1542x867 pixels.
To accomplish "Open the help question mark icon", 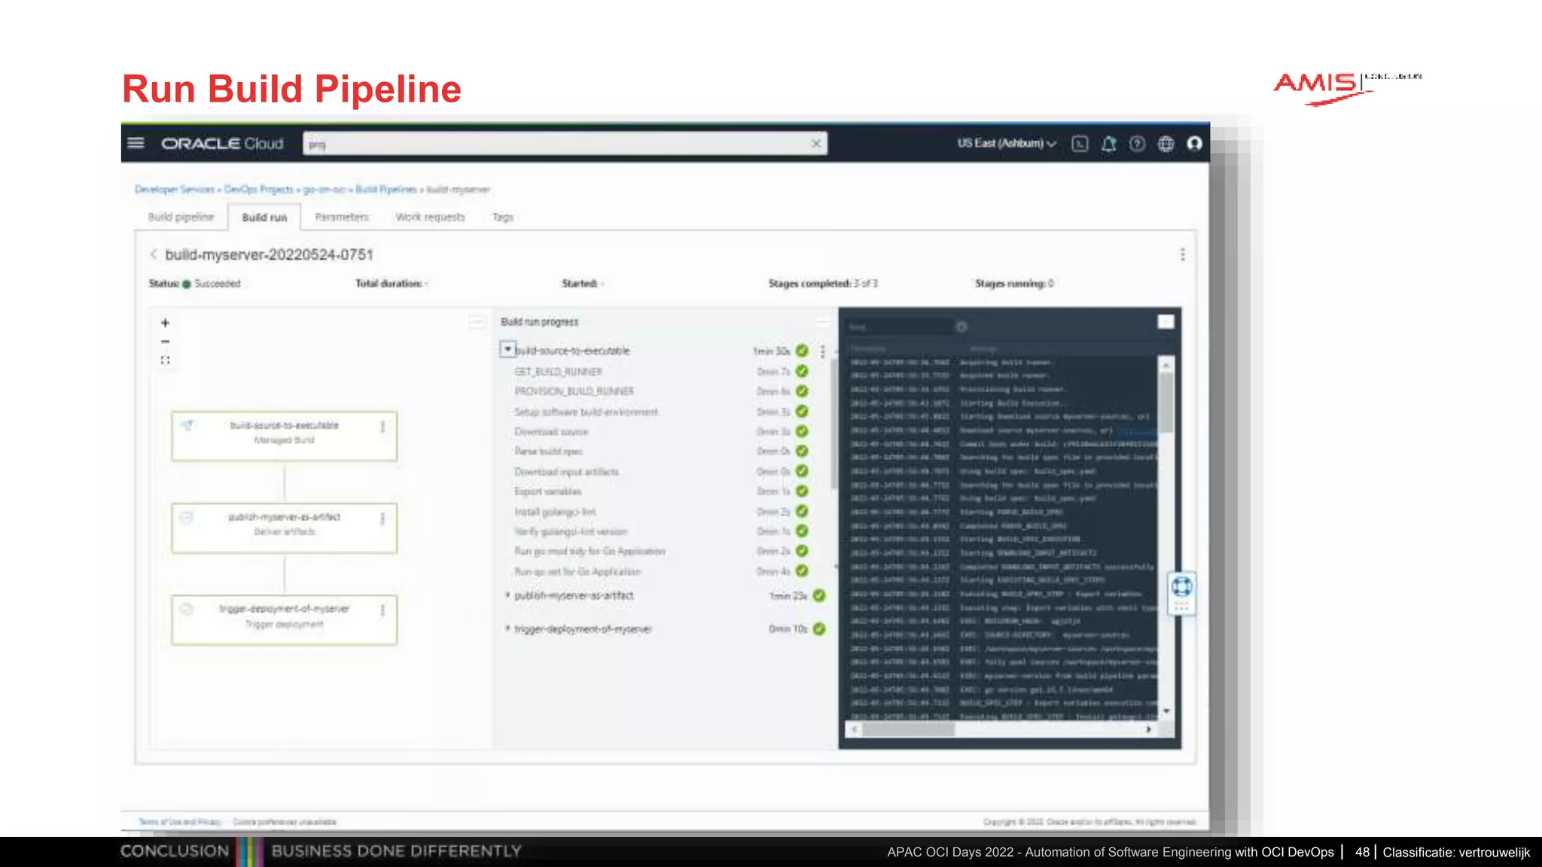I will coord(1137,143).
